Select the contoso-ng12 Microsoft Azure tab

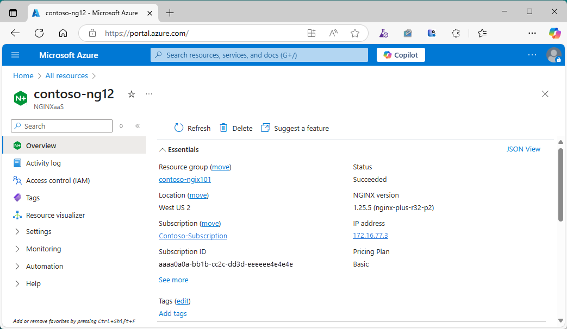[x=93, y=13]
